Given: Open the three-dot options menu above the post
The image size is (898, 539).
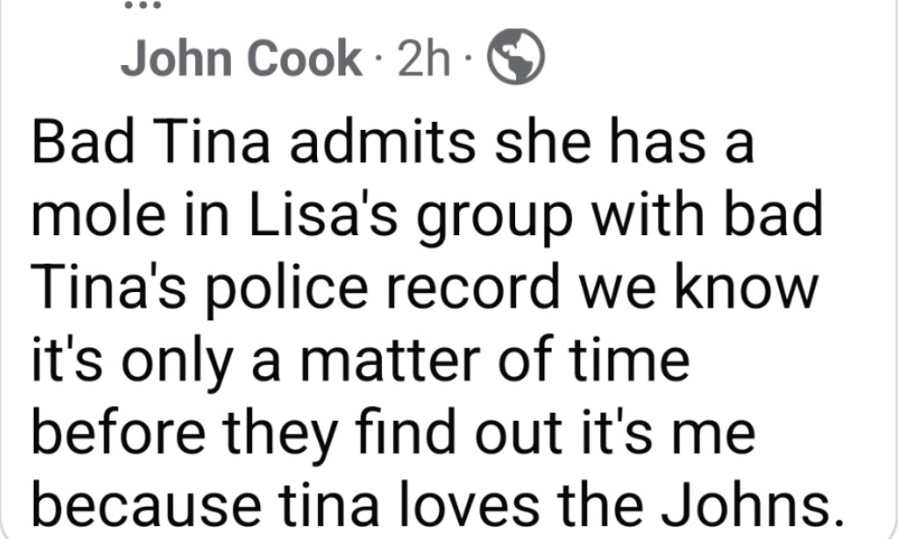Looking at the screenshot, I should tap(143, 5).
